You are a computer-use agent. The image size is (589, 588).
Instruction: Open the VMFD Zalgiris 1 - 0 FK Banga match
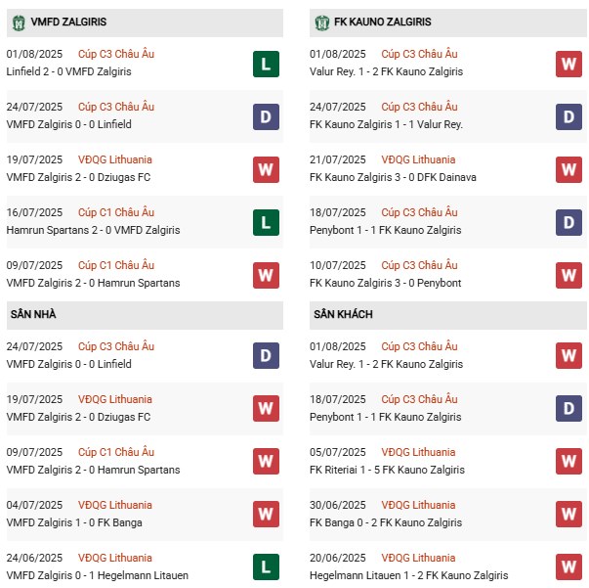[x=74, y=522]
